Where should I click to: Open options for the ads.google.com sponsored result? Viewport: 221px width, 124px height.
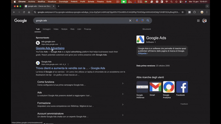[60, 44]
